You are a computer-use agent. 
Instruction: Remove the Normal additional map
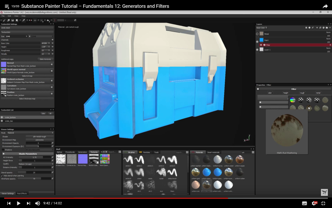[52, 64]
